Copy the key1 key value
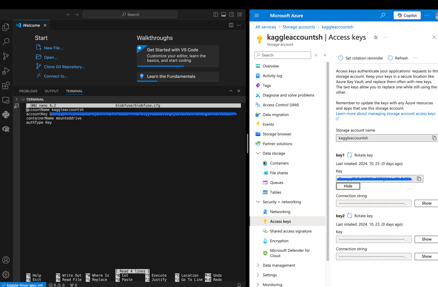 pyautogui.click(x=419, y=179)
